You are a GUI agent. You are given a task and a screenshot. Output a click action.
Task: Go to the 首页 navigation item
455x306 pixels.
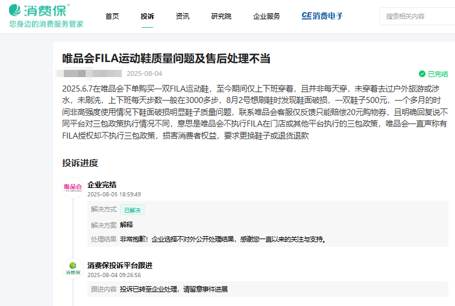point(112,16)
